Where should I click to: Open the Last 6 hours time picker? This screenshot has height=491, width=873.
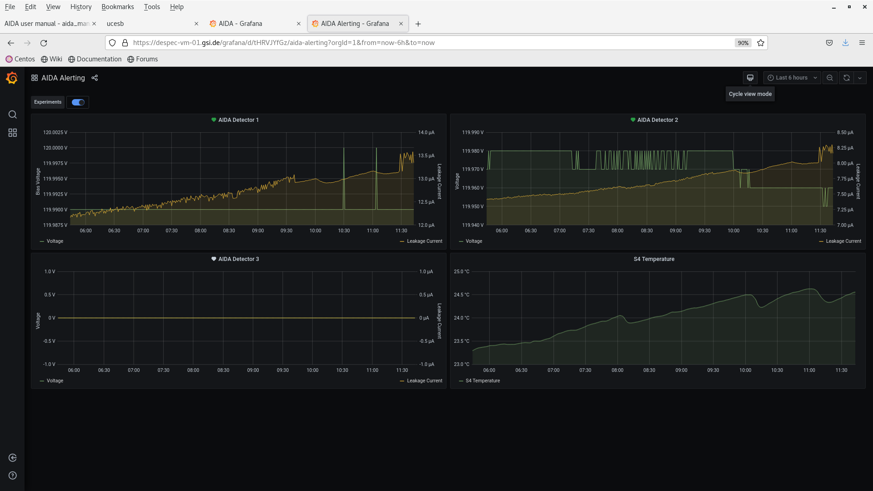tap(792, 78)
